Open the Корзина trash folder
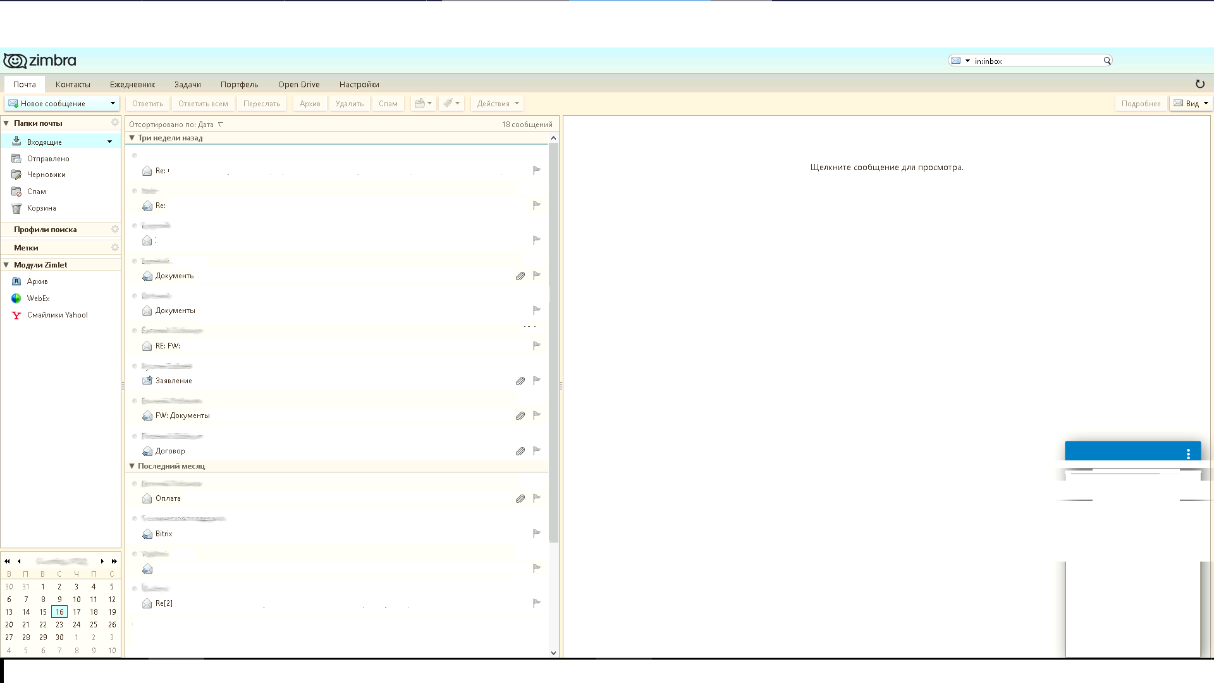 pyautogui.click(x=41, y=208)
